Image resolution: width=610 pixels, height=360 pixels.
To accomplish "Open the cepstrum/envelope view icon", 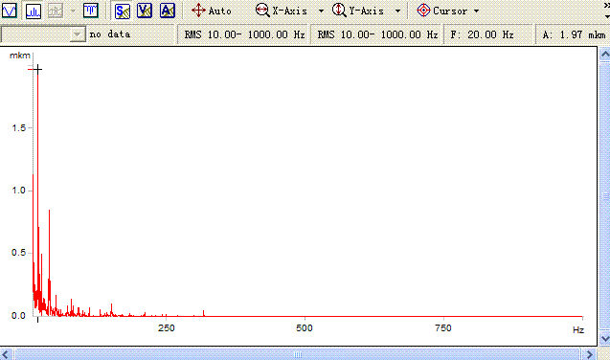I will [x=91, y=11].
